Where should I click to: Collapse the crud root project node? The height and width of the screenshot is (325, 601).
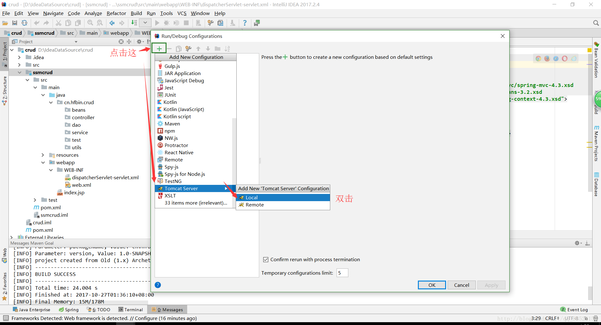[12, 50]
